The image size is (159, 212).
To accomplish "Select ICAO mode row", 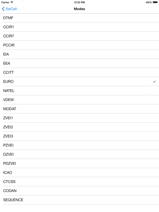I will [79, 173].
